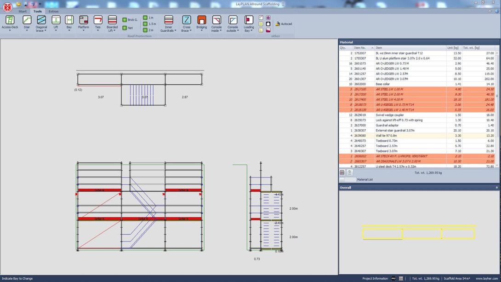Click the black house-shaped icon in other group
The width and height of the screenshot is (501, 282).
pyautogui.click(x=268, y=24)
